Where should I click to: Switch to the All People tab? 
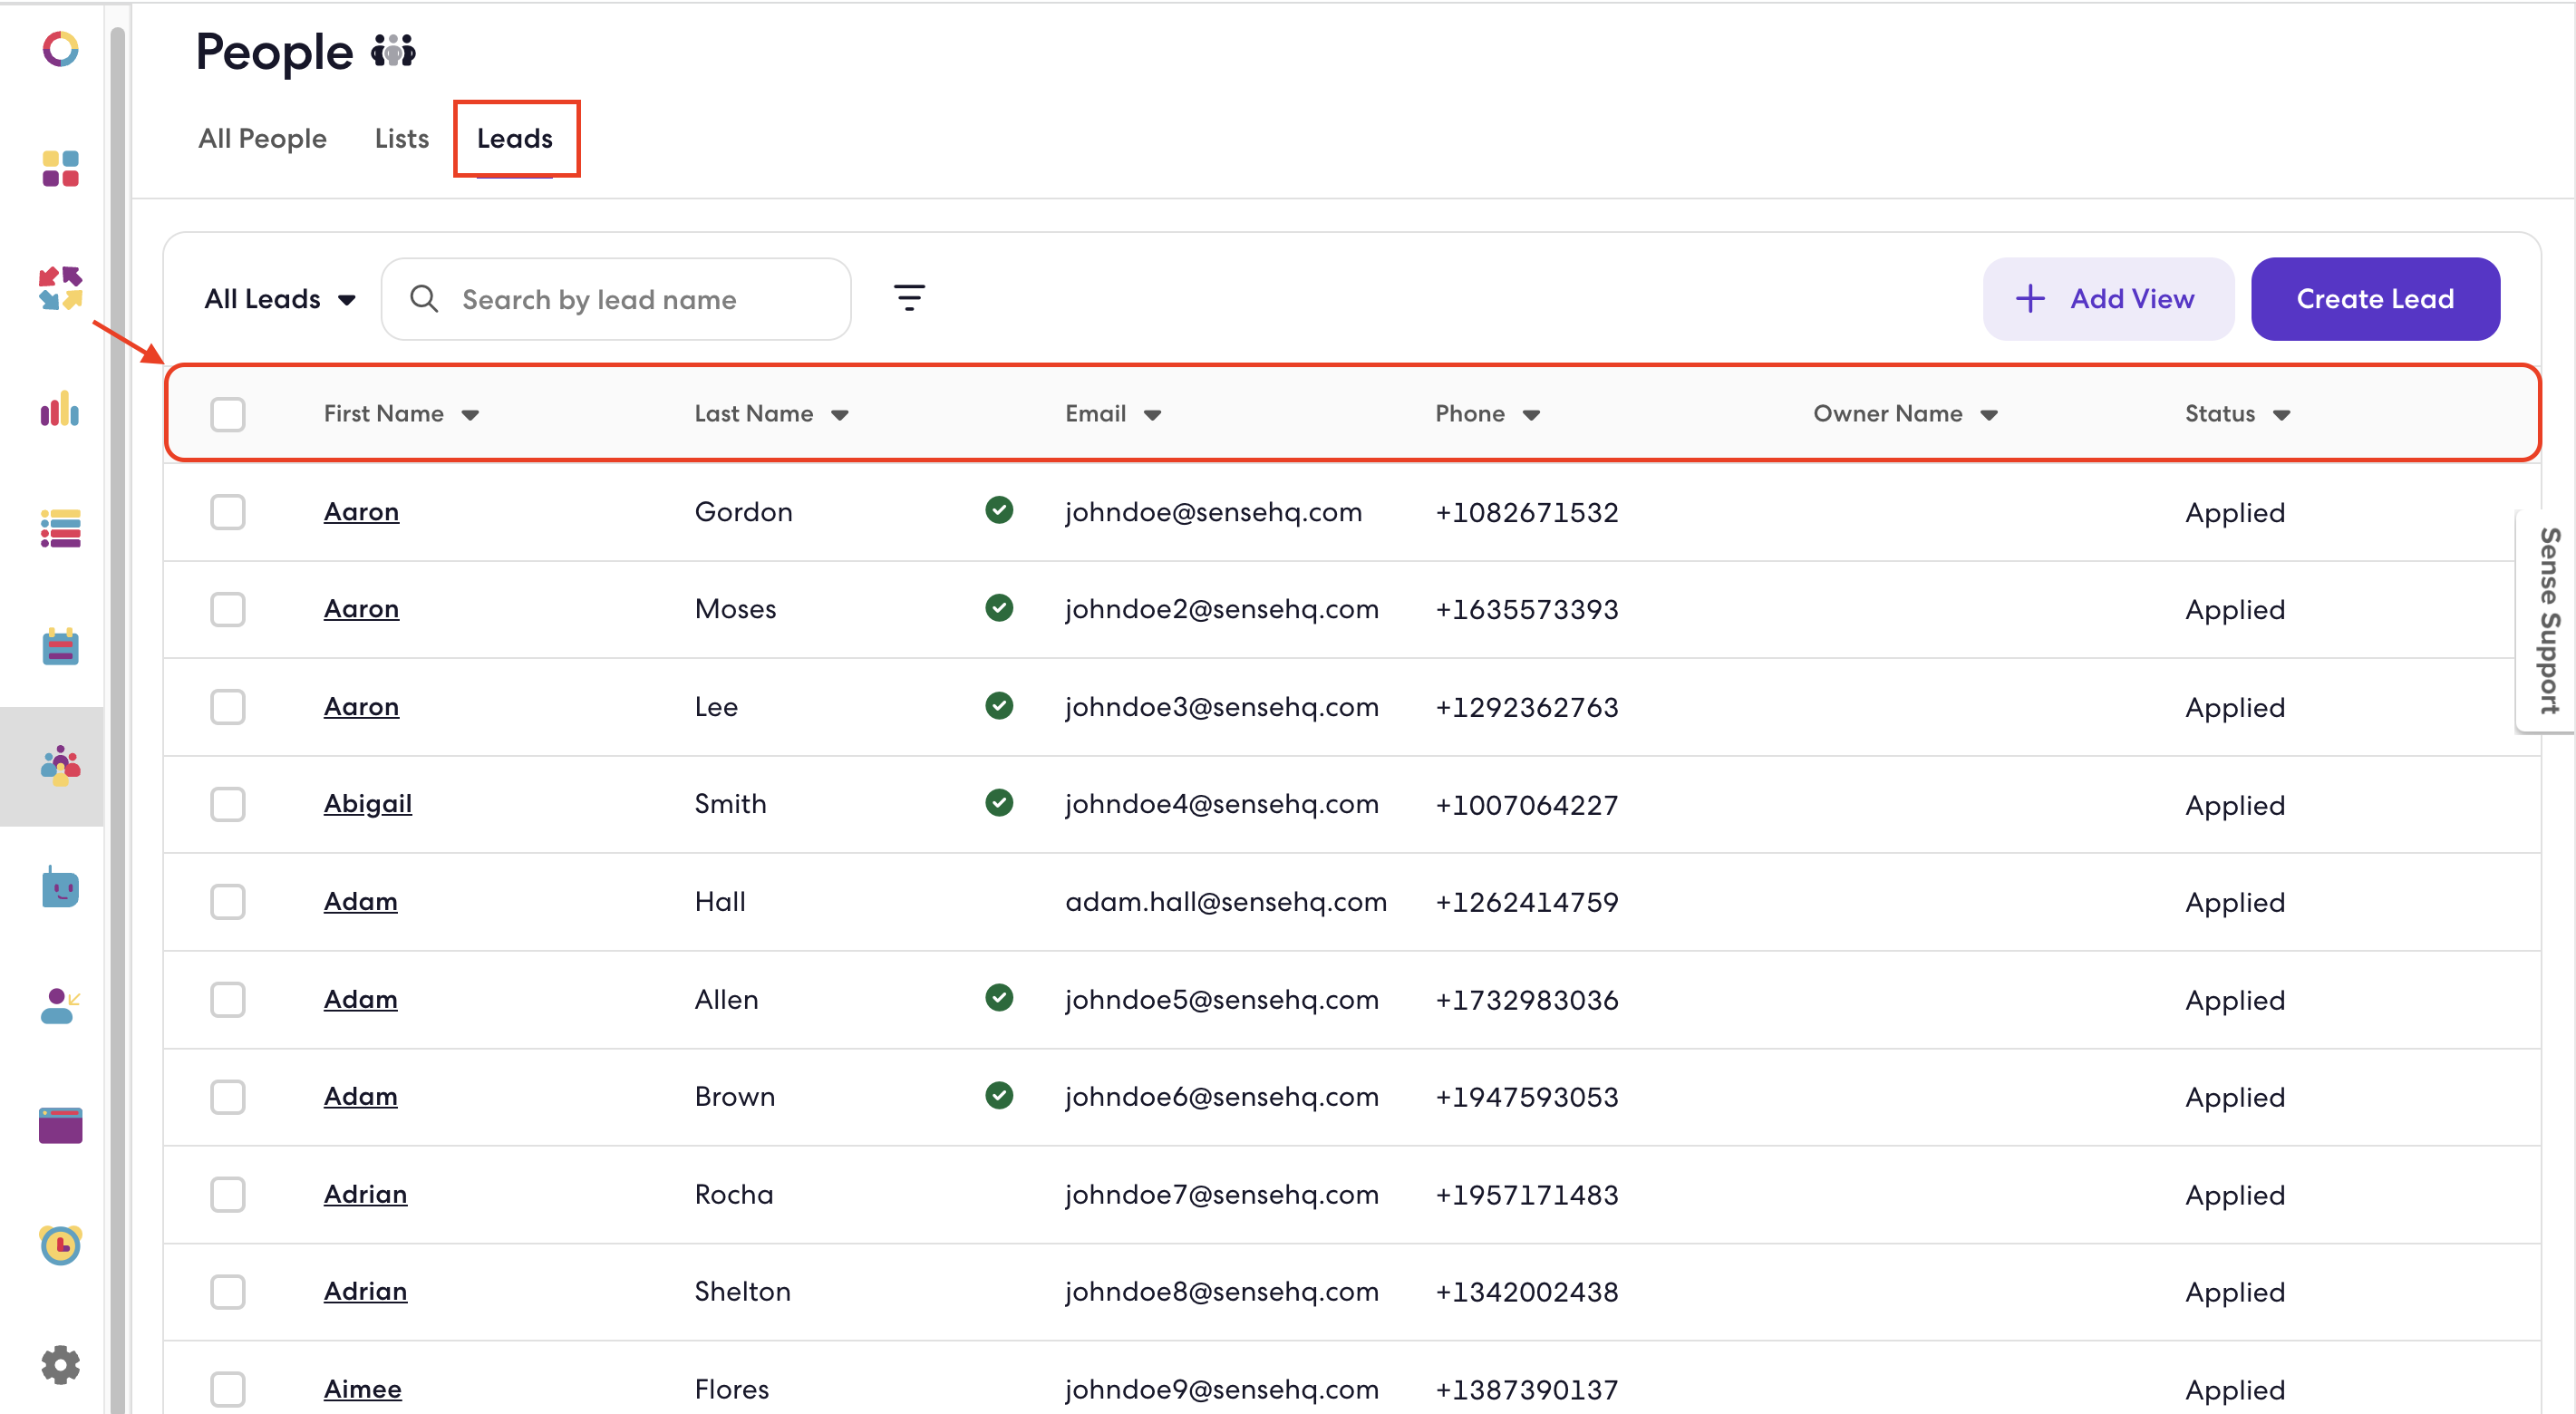262,138
